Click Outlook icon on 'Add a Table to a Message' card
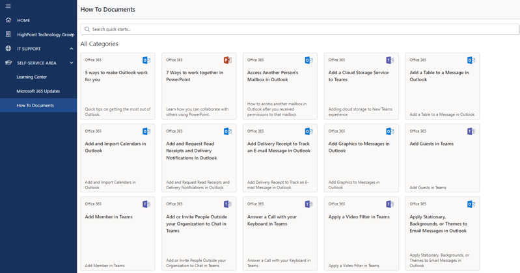 [471, 60]
